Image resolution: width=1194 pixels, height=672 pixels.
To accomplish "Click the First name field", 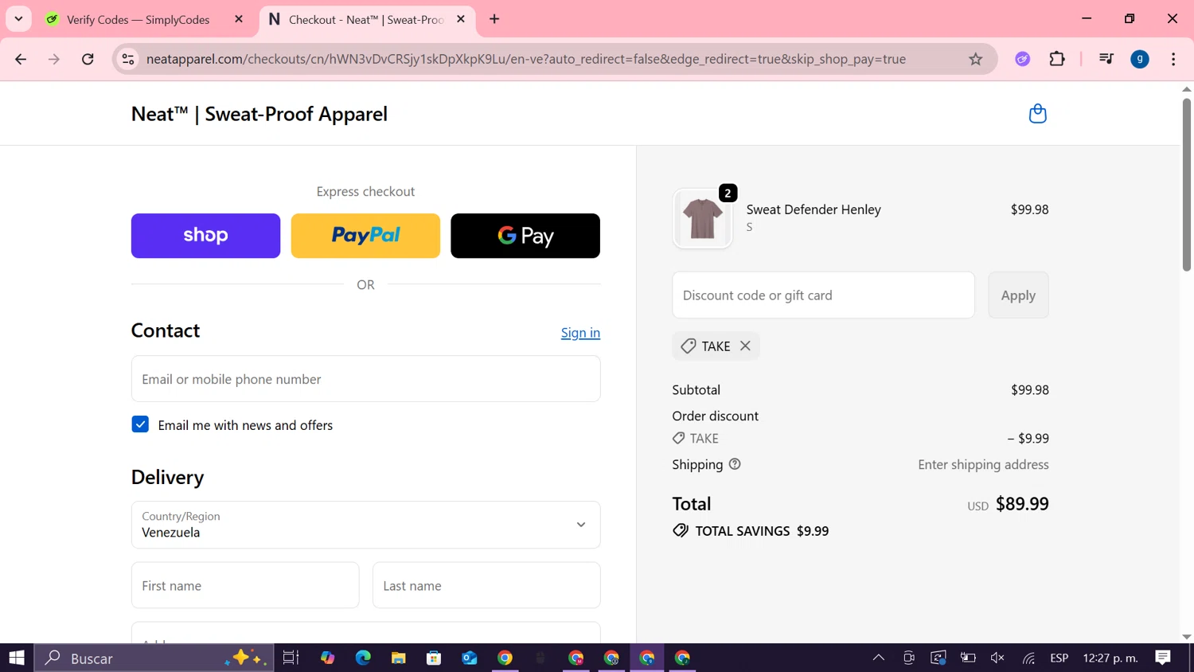I will coord(245,585).
